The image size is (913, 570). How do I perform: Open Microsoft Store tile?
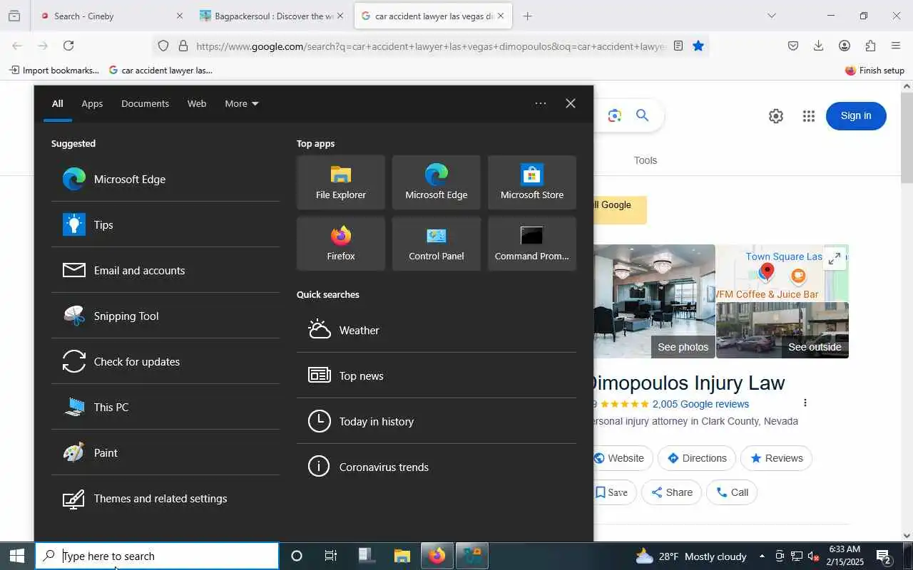[532, 182]
